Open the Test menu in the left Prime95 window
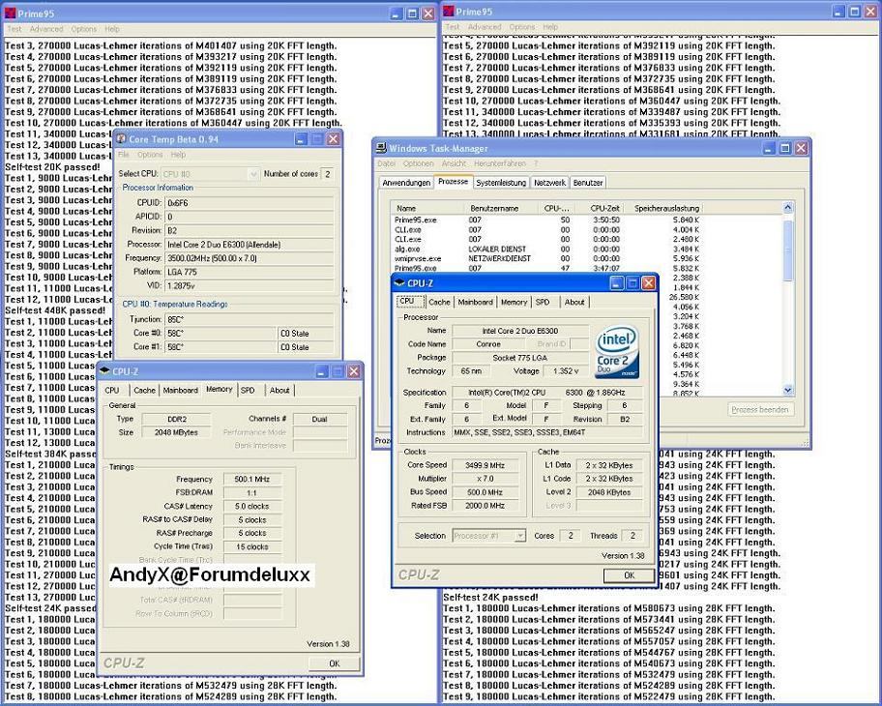882x706 pixels. tap(15, 29)
